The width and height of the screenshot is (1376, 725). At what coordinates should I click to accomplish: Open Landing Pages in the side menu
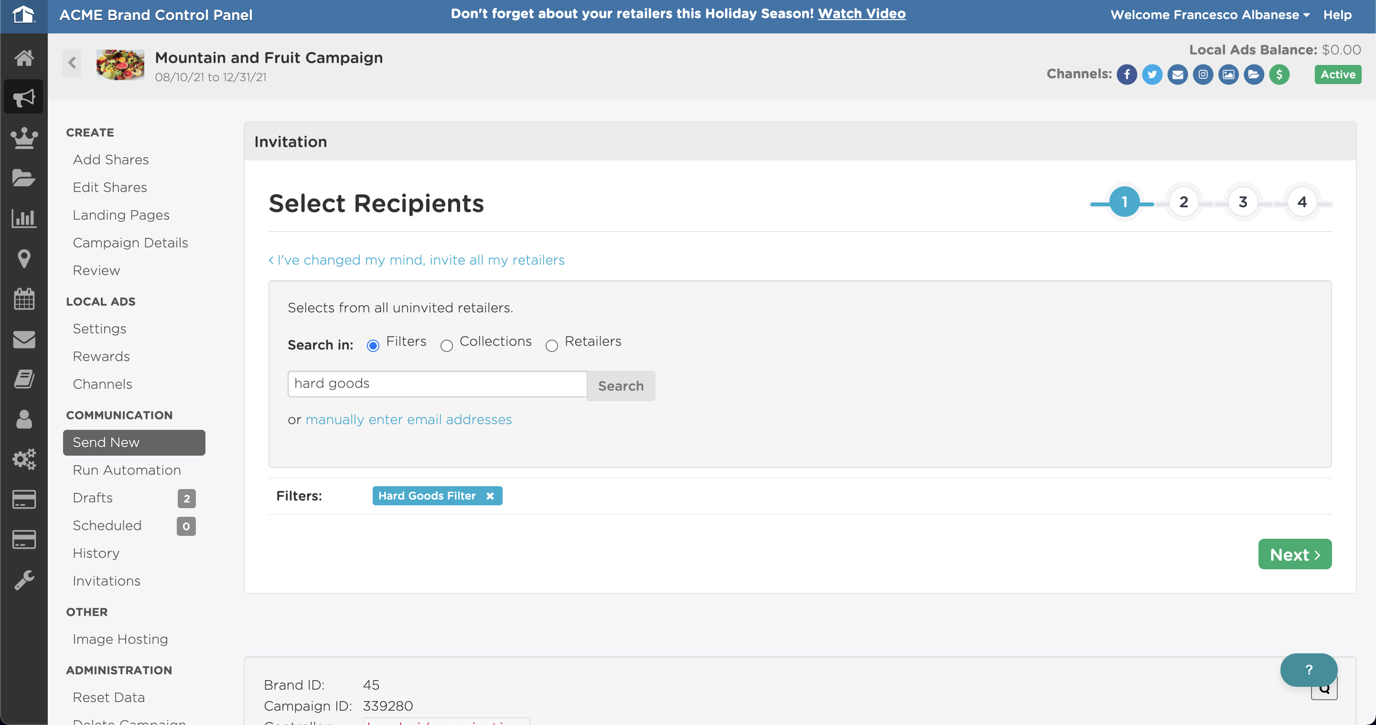[x=121, y=215]
